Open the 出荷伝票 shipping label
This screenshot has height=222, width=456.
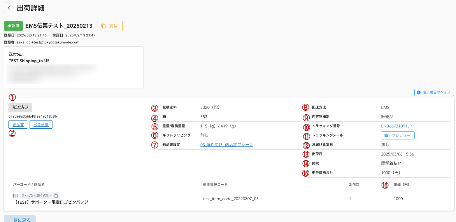pyautogui.click(x=41, y=125)
